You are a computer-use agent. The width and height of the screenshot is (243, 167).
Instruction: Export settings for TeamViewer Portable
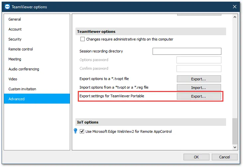199,96
